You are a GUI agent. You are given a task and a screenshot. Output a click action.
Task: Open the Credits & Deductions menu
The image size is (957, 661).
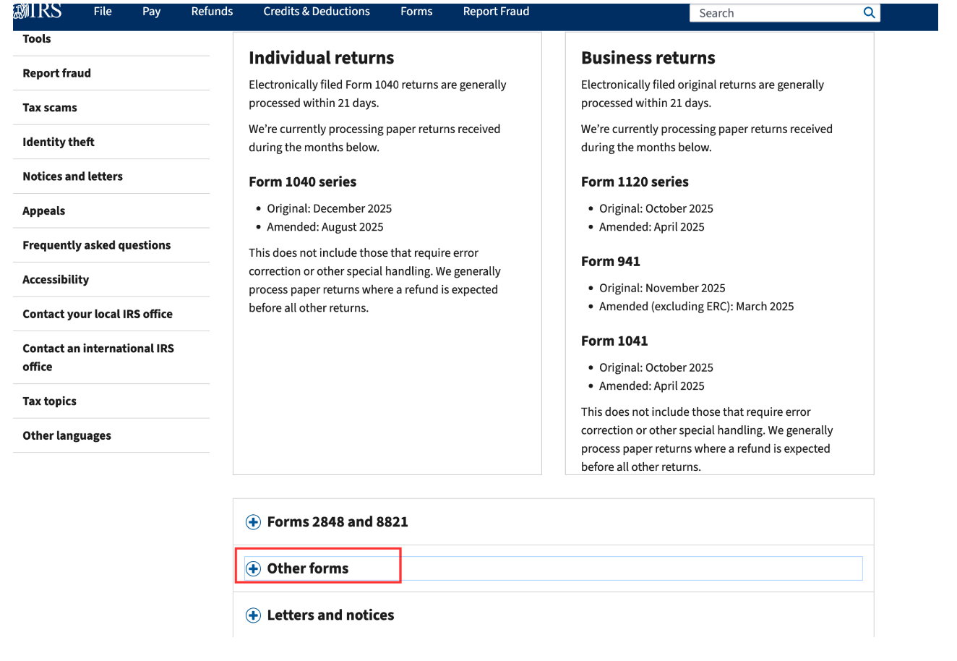[316, 11]
